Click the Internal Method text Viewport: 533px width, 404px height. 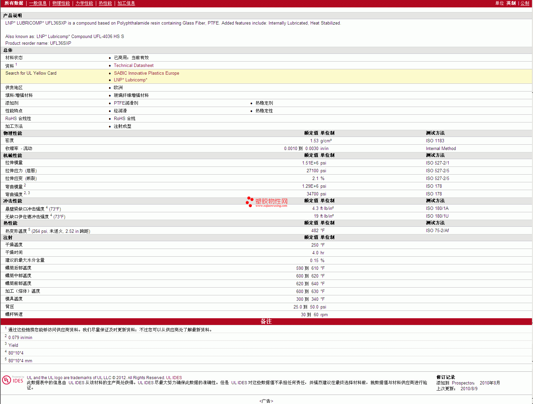(441, 149)
